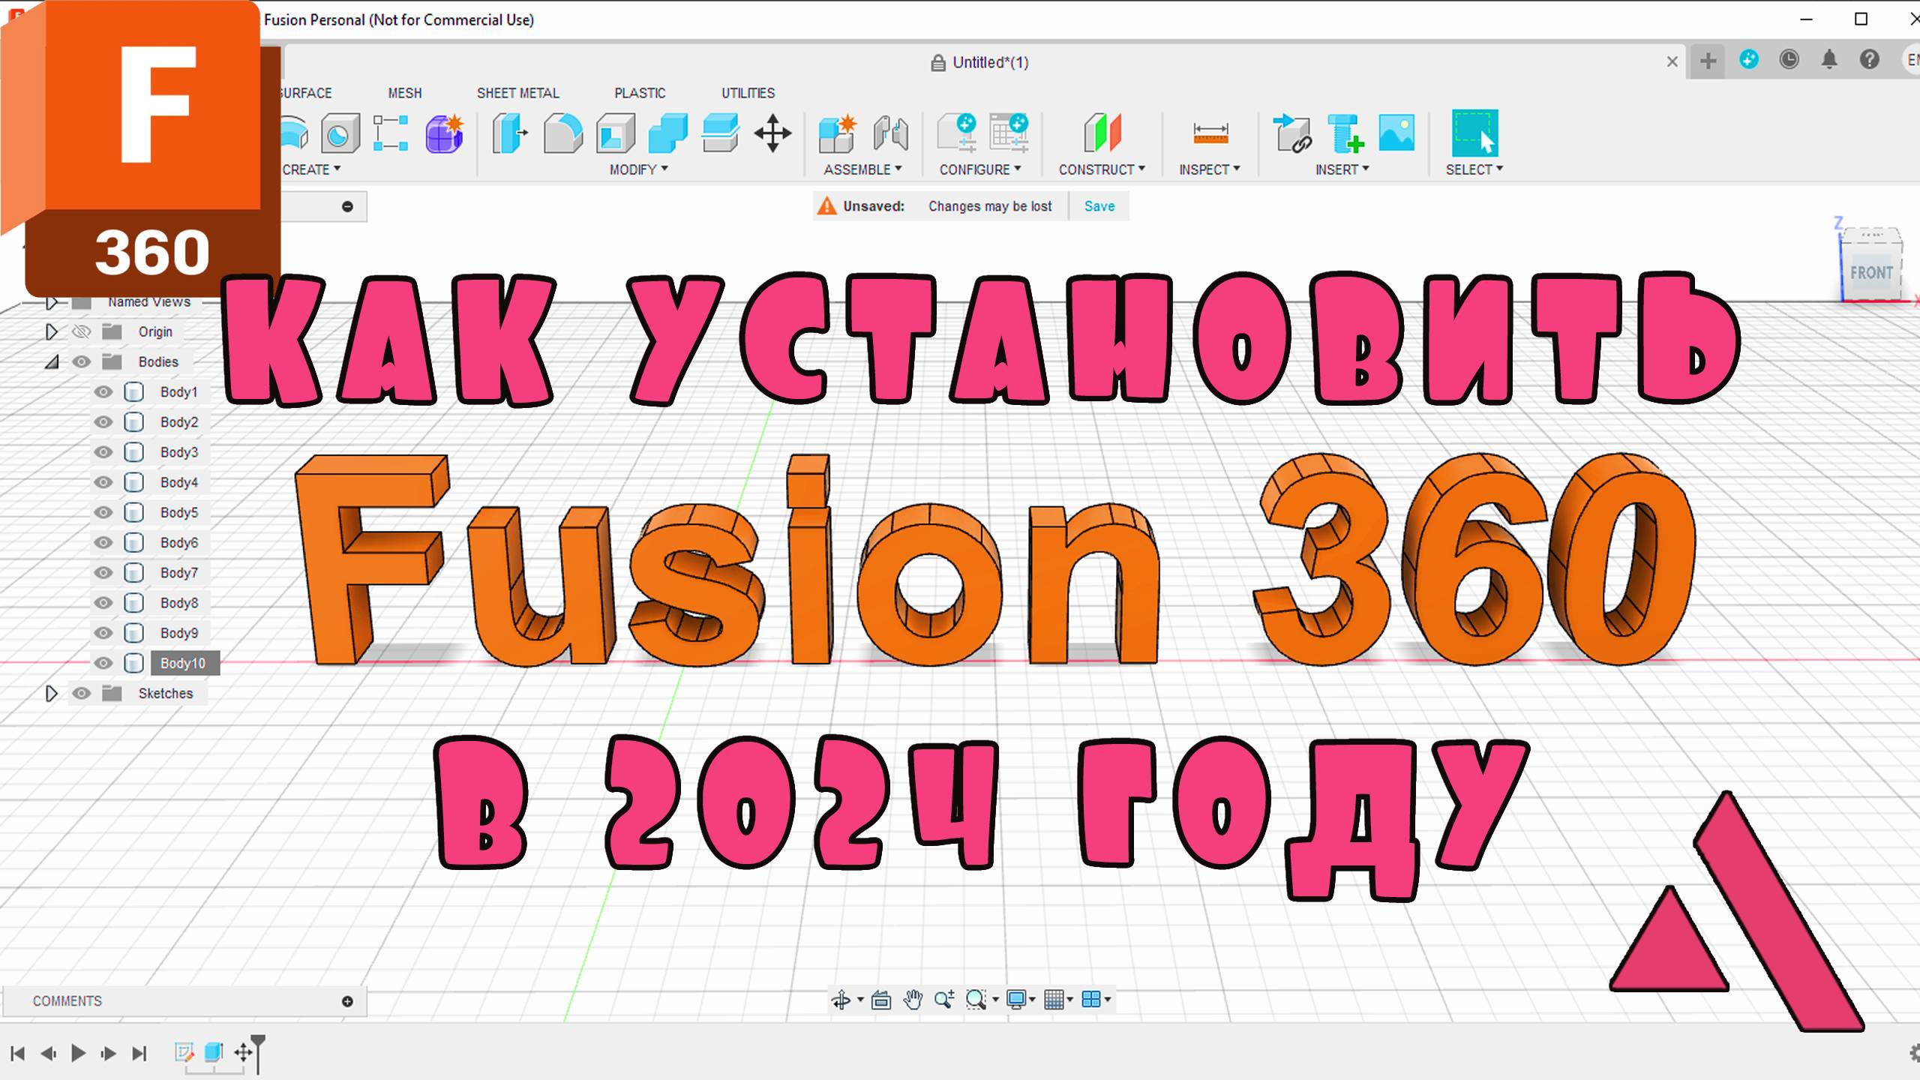Toggle visibility of the Sketches folder
The image size is (1920, 1080).
pos(81,693)
